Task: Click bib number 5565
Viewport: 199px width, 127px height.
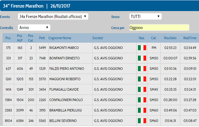Action: [42, 121]
